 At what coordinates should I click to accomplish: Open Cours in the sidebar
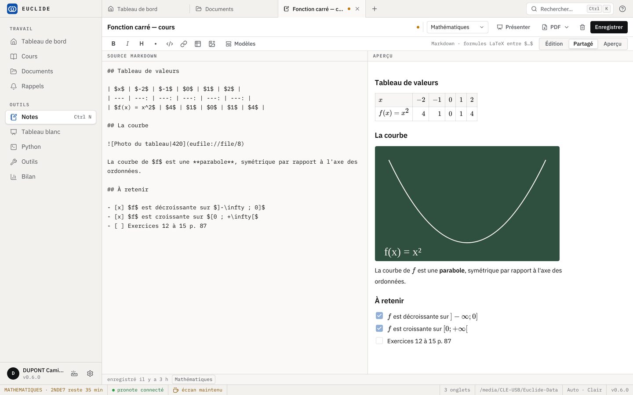51,56
